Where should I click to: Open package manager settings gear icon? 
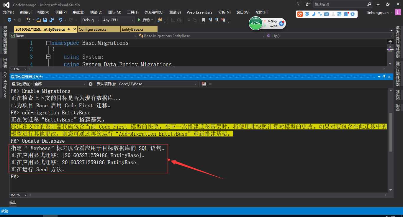tap(91, 84)
